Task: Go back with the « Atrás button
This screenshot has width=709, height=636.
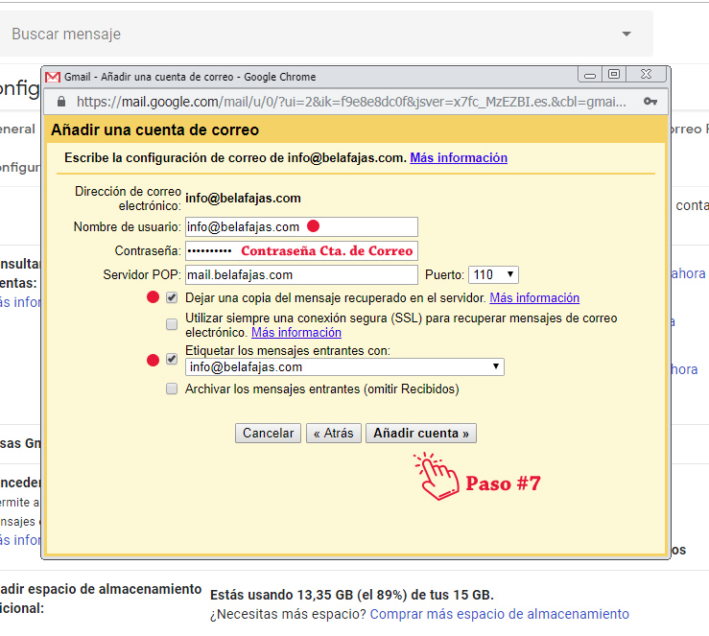Action: click(333, 434)
